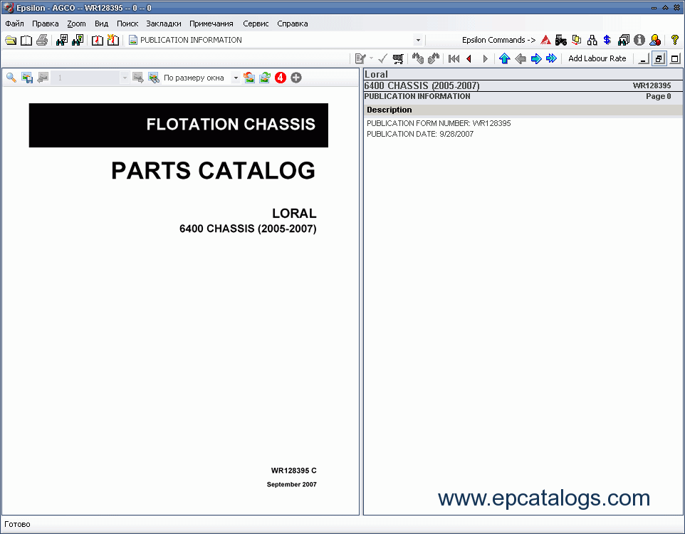Jump to first page icon
This screenshot has height=534, width=685.
pyautogui.click(x=454, y=58)
